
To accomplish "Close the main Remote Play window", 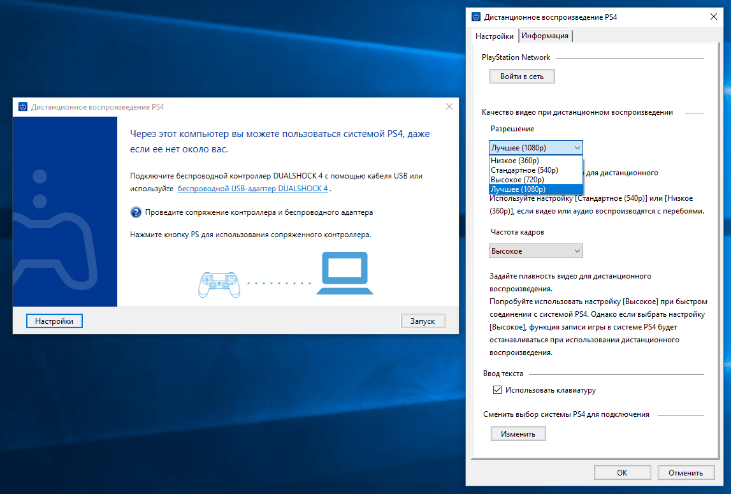I will pyautogui.click(x=449, y=107).
